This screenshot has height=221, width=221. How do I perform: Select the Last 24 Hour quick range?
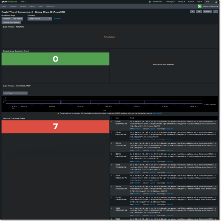[x=17, y=19]
